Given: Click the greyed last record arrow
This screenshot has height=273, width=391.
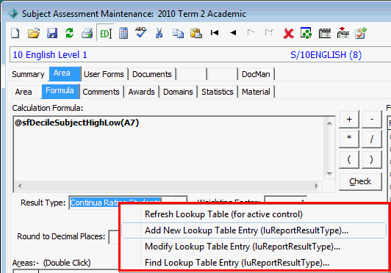Looking at the screenshot, I should [x=269, y=32].
